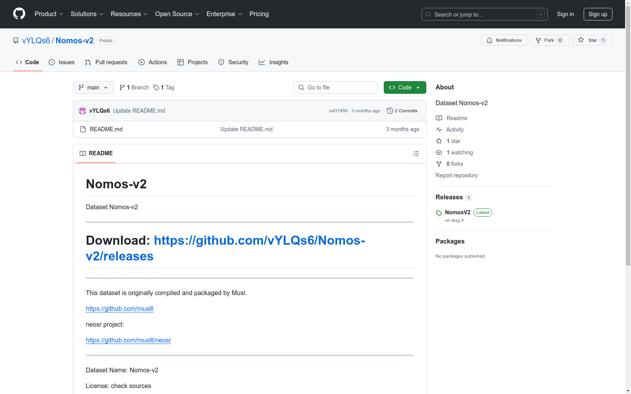Star the Nomos-v2 repository

592,40
